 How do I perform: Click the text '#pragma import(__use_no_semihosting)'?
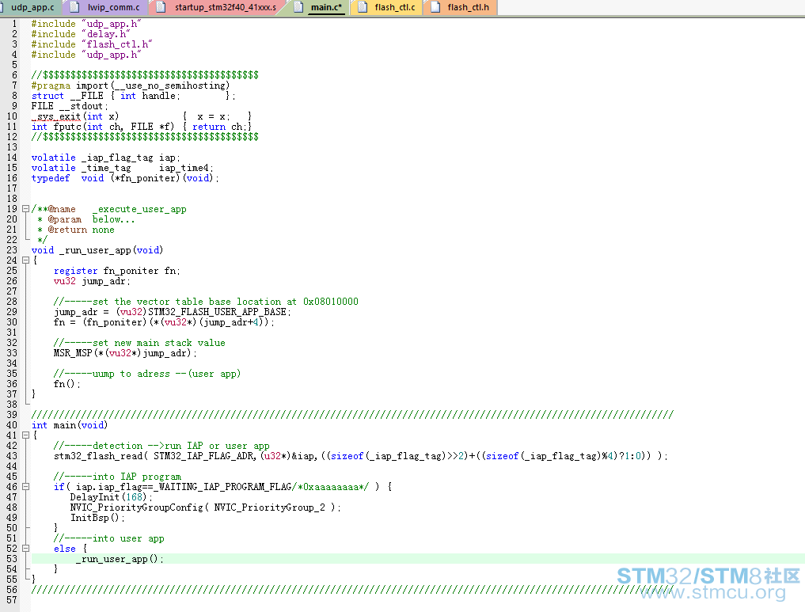(x=131, y=86)
